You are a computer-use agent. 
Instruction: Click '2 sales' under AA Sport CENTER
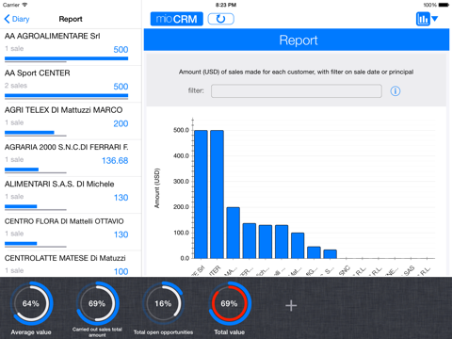pos(16,86)
